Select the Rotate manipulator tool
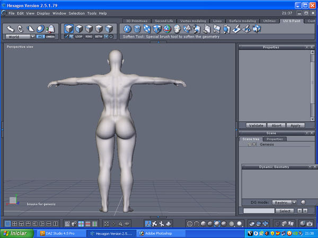 point(21,29)
